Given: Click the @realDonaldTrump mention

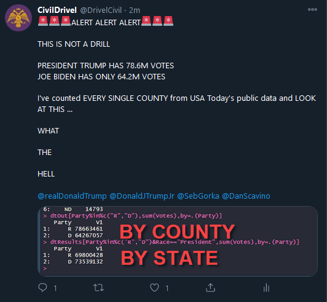Looking at the screenshot, I should pos(72,196).
